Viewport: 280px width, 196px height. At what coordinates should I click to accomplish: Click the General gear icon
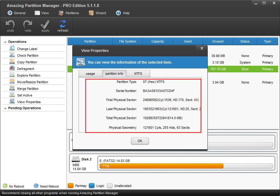10,13
